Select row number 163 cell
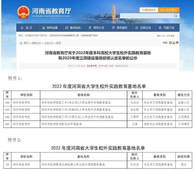 [7, 124]
